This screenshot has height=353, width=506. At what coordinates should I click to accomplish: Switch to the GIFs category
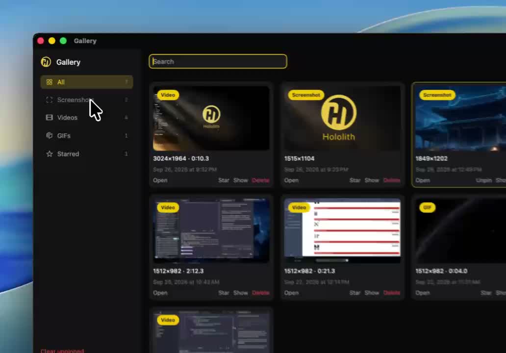(x=87, y=135)
